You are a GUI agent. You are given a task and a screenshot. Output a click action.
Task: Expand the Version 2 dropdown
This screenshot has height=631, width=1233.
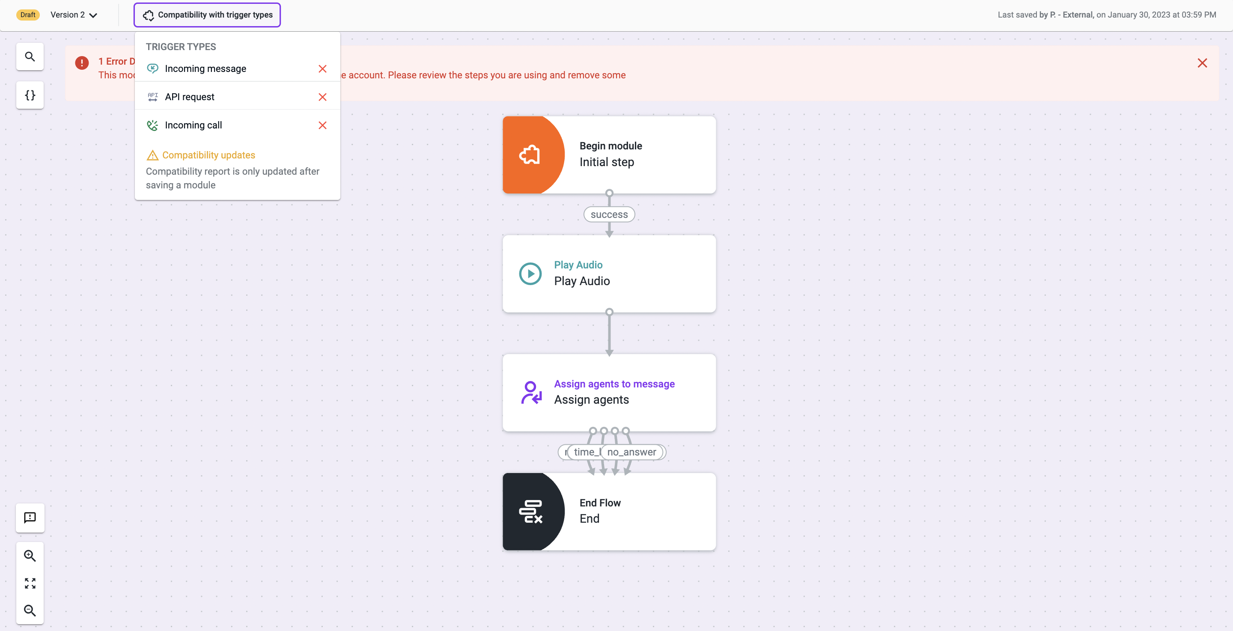[x=74, y=15]
